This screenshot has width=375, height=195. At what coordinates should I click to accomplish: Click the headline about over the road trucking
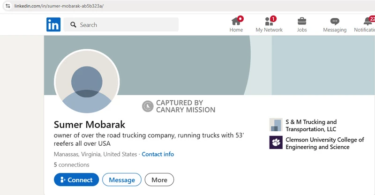coord(149,139)
